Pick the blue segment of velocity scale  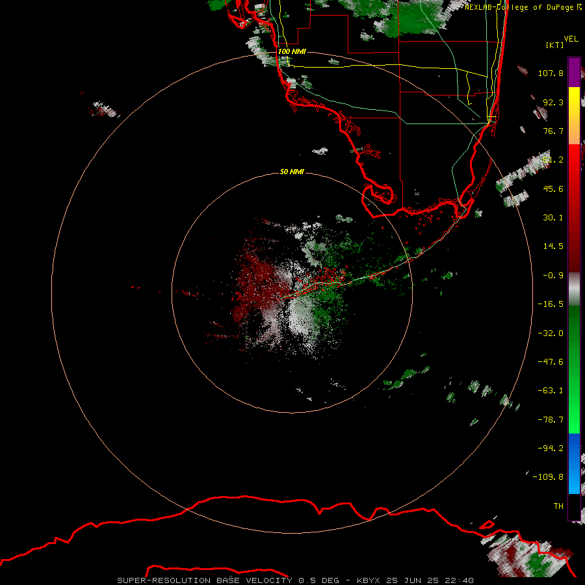point(574,463)
